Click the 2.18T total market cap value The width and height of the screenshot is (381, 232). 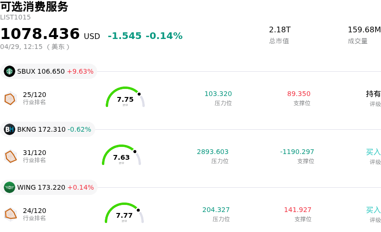tap(280, 30)
